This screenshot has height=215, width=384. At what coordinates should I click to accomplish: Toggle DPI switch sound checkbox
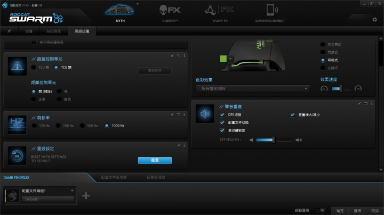[x=222, y=114]
